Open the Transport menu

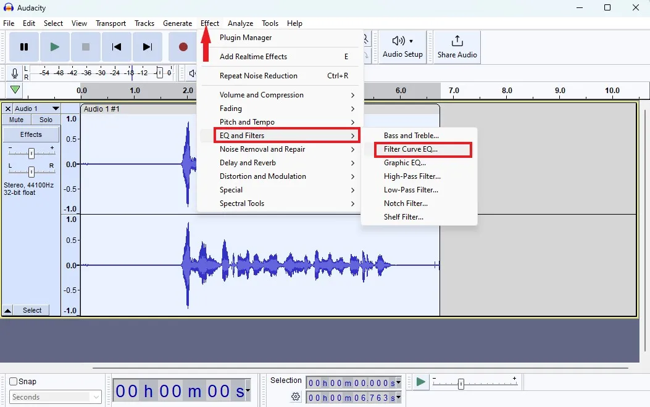pos(110,23)
